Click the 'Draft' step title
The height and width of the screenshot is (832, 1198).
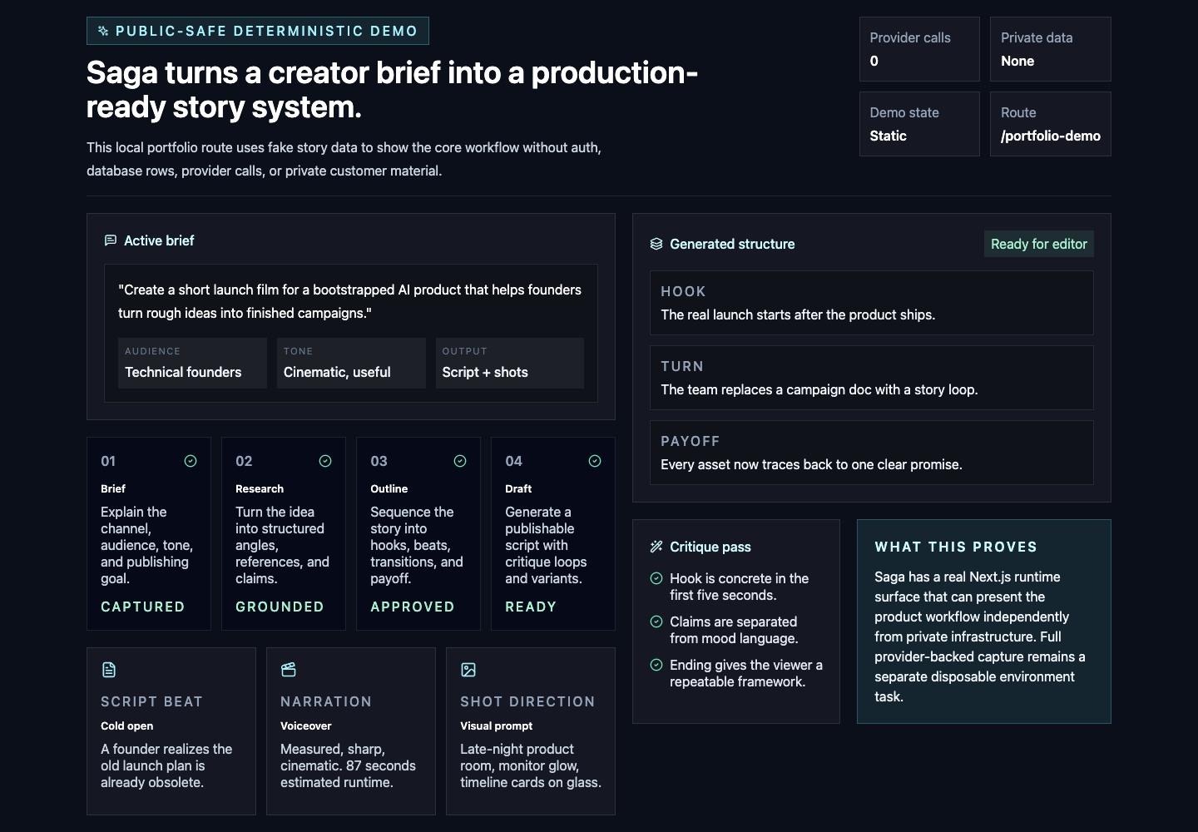pyautogui.click(x=518, y=488)
